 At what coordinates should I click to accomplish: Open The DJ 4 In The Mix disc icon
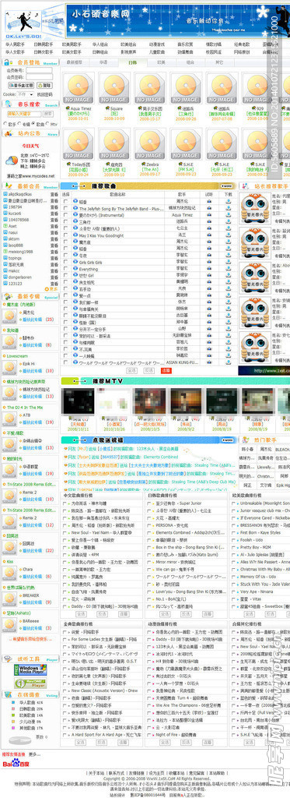point(9,418)
